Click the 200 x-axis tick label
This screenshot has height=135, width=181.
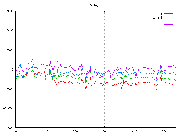(75, 131)
